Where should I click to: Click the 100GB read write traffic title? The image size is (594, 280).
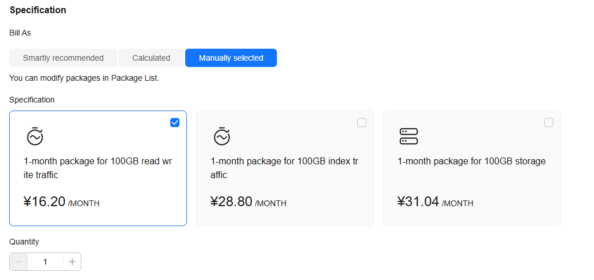(98, 168)
